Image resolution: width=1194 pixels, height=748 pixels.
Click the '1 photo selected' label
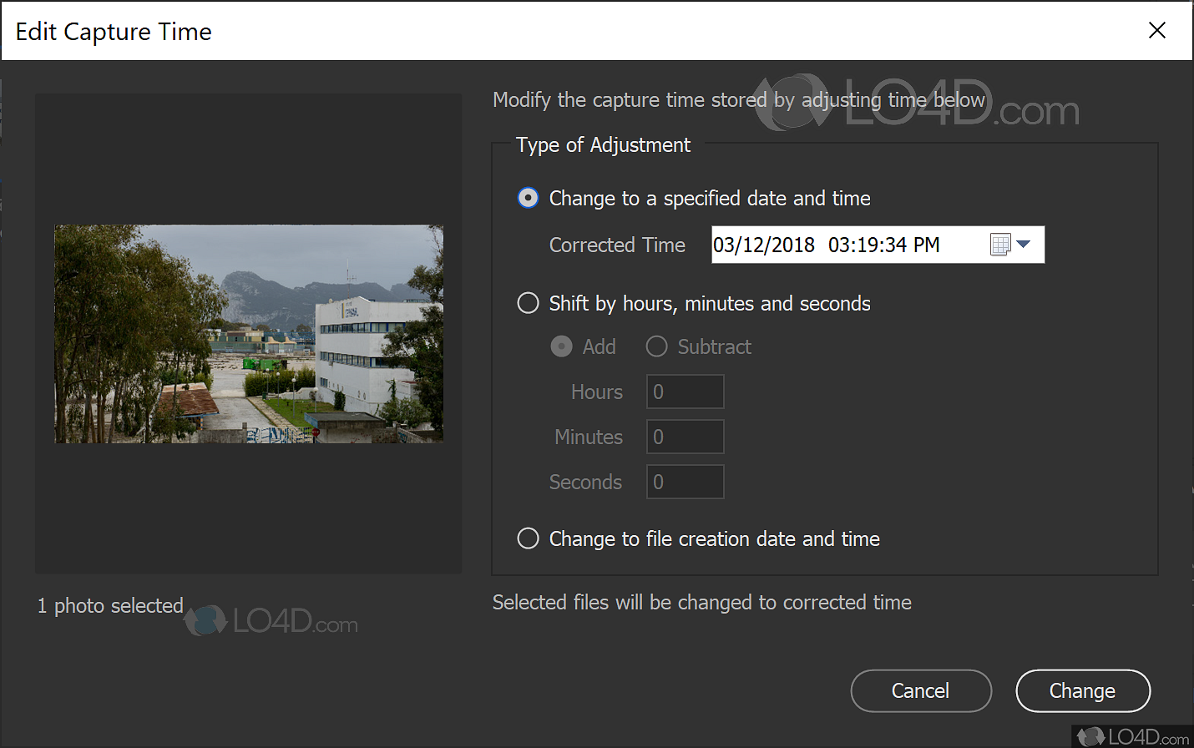(109, 605)
